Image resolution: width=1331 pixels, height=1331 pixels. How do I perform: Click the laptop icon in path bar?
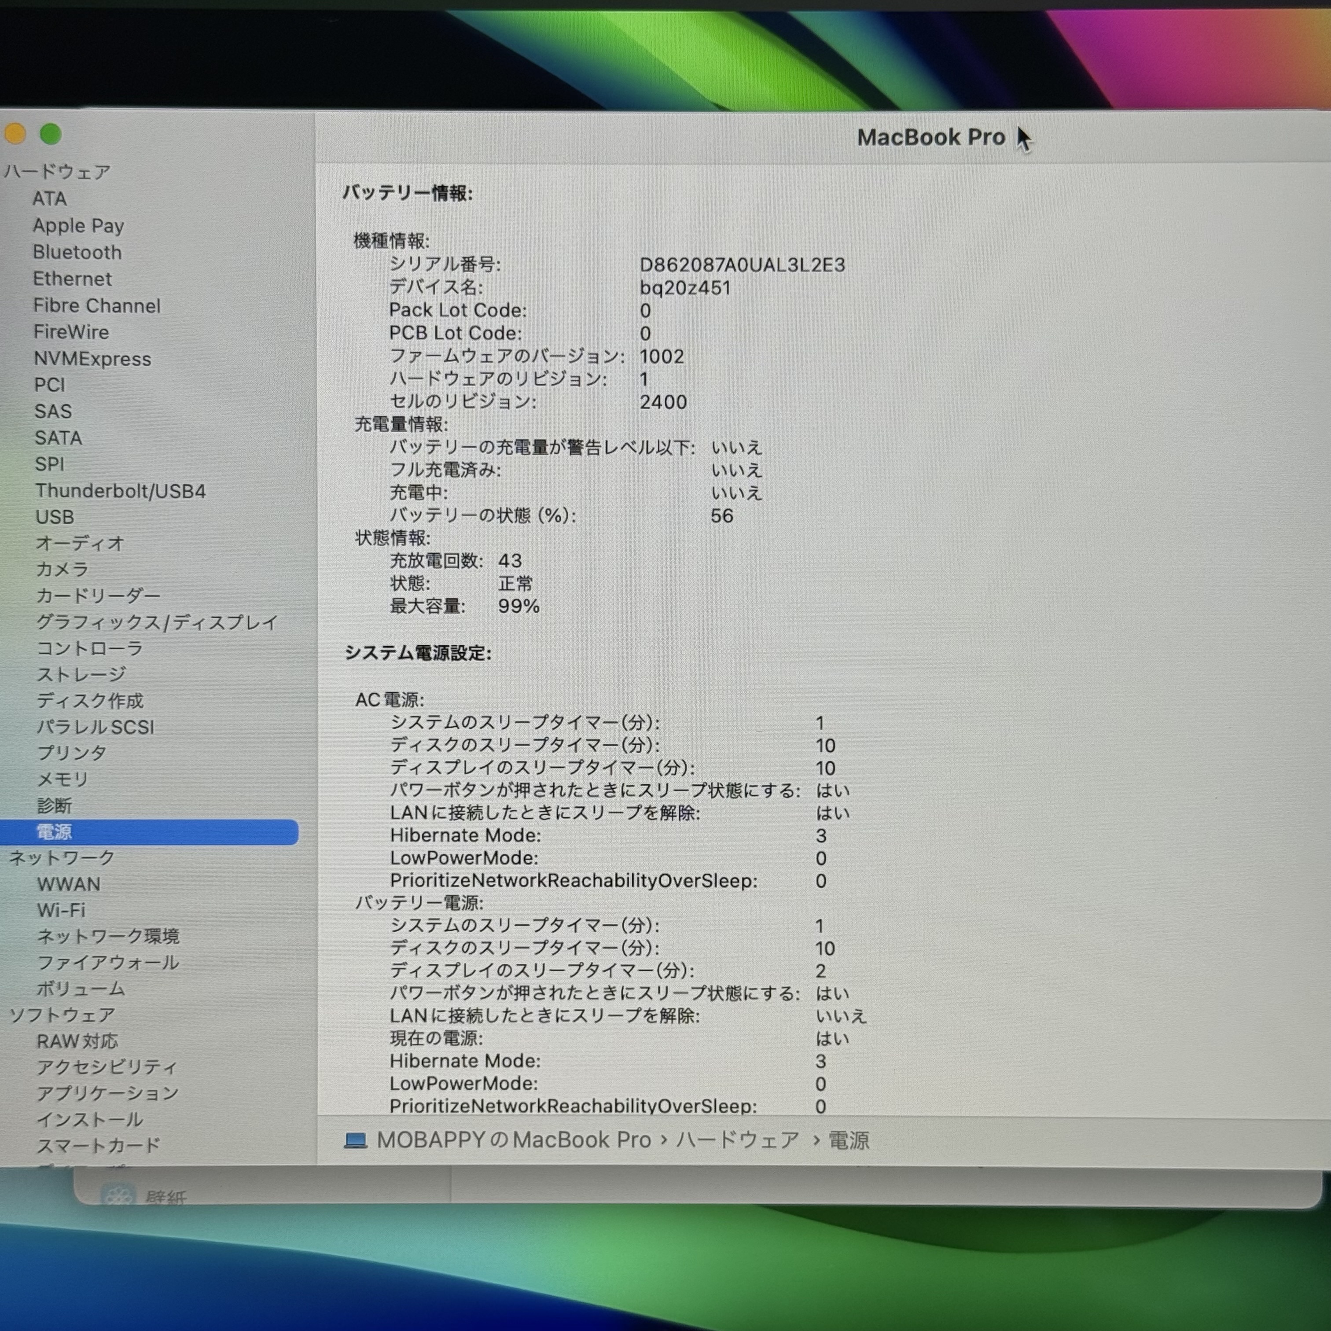tap(356, 1141)
